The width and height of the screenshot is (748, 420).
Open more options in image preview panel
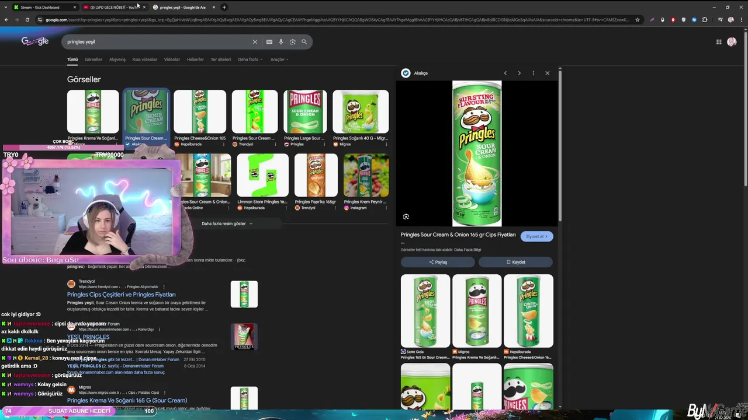click(x=533, y=73)
